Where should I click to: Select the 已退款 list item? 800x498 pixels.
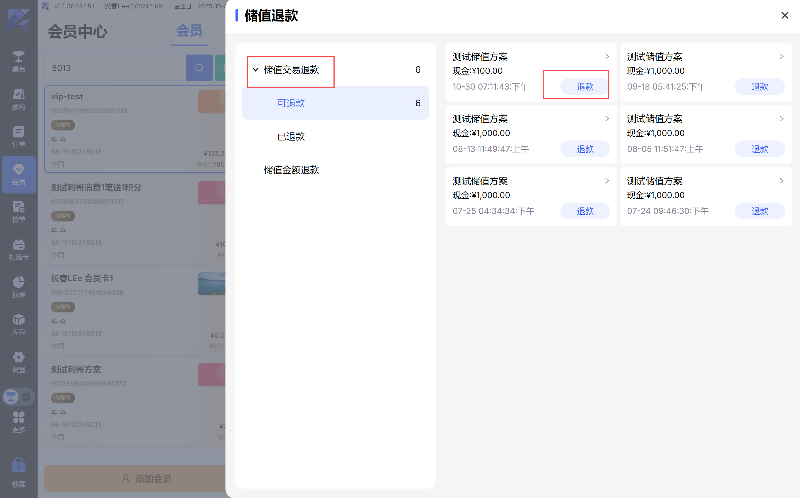291,136
